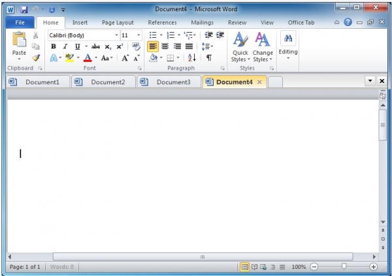The image size is (392, 276).
Task: Toggle Italic formatting
Action: (65, 46)
